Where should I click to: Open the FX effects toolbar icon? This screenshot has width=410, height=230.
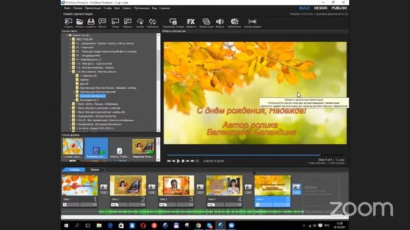(191, 22)
